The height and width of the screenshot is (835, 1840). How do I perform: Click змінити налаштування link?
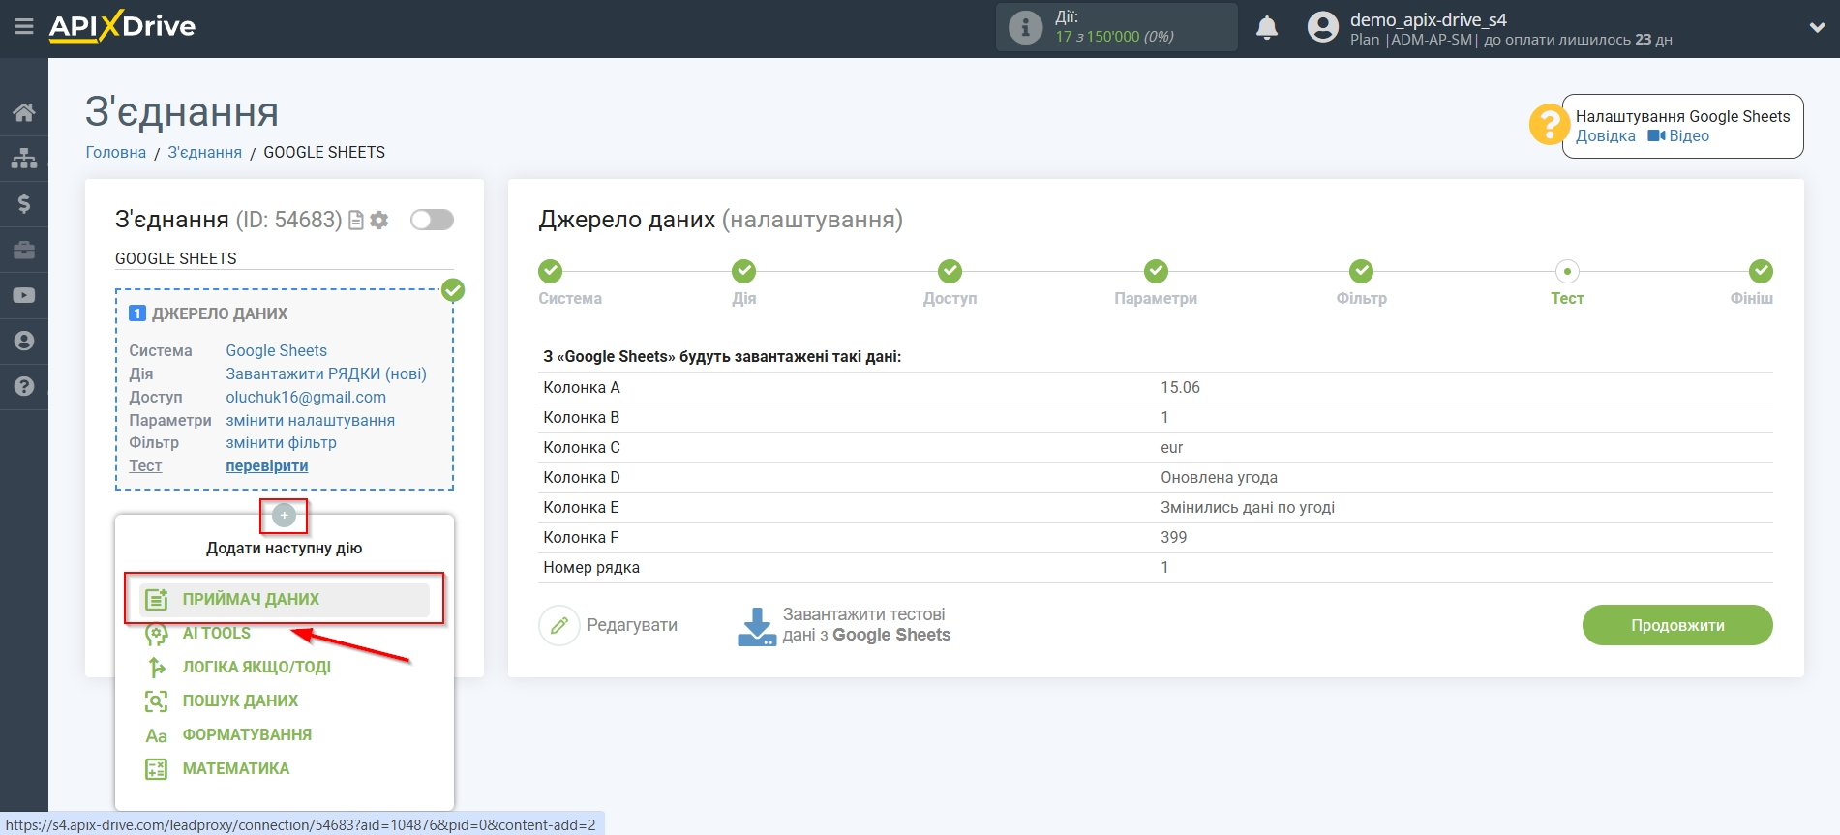point(310,420)
